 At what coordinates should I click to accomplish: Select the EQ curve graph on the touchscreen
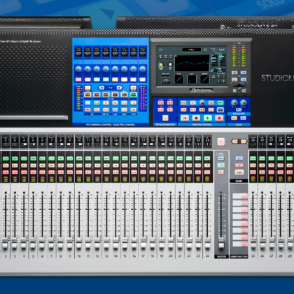click(x=192, y=63)
